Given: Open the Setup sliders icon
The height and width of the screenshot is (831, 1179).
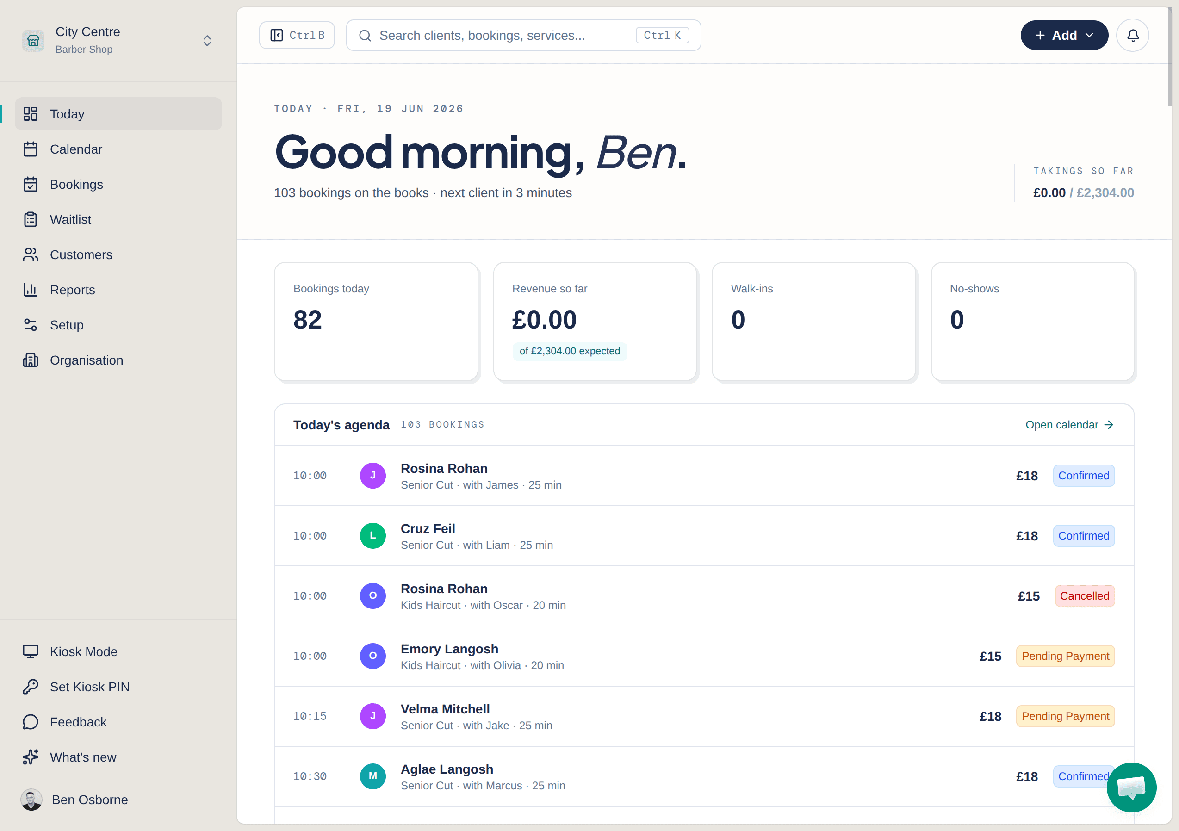Looking at the screenshot, I should coord(30,325).
